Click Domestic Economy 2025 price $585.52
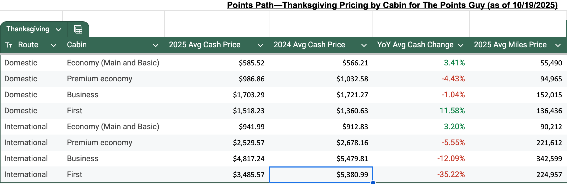This screenshot has width=567, height=184. [251, 63]
